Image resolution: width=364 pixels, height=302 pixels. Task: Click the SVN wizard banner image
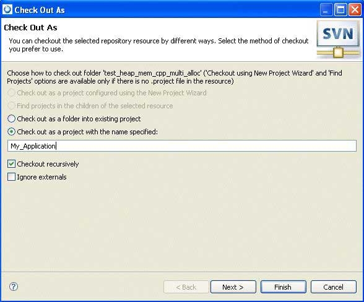click(338, 39)
